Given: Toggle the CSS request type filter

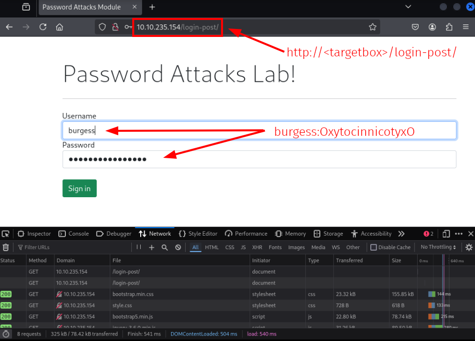Looking at the screenshot, I should [230, 247].
